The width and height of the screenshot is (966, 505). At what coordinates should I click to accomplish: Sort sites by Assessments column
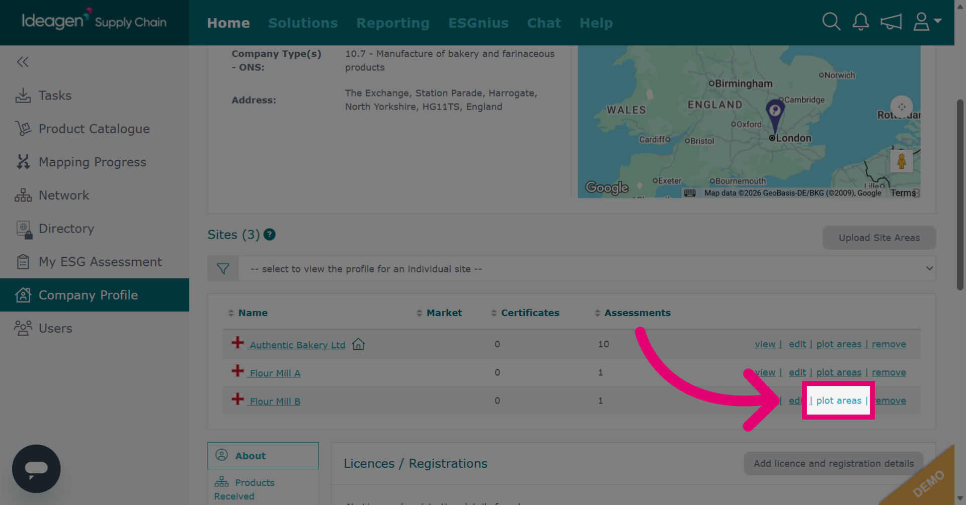tap(632, 313)
